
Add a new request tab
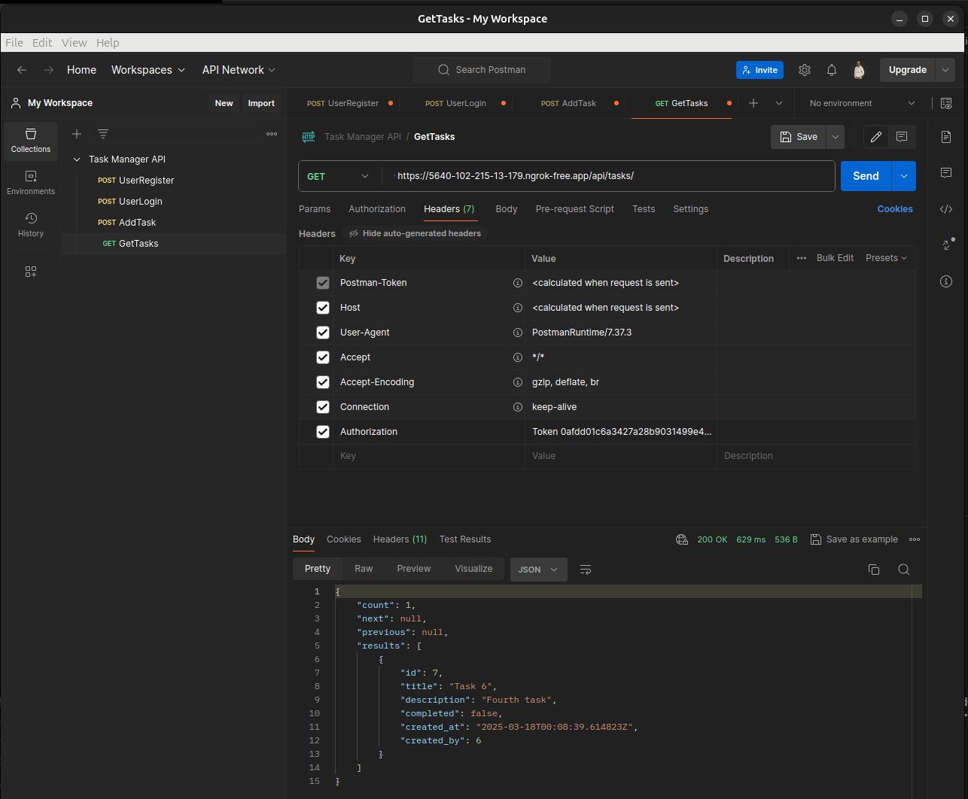753,103
